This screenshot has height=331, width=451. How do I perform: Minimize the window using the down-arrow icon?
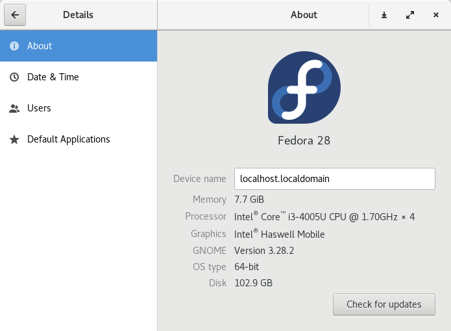click(384, 15)
